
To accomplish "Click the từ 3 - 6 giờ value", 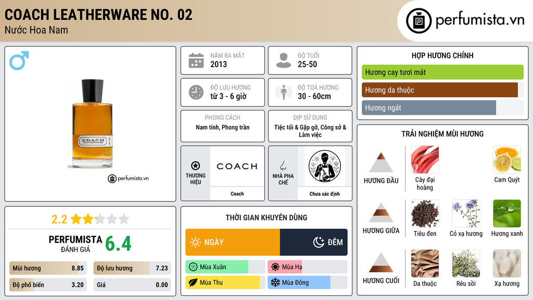I will [x=228, y=96].
